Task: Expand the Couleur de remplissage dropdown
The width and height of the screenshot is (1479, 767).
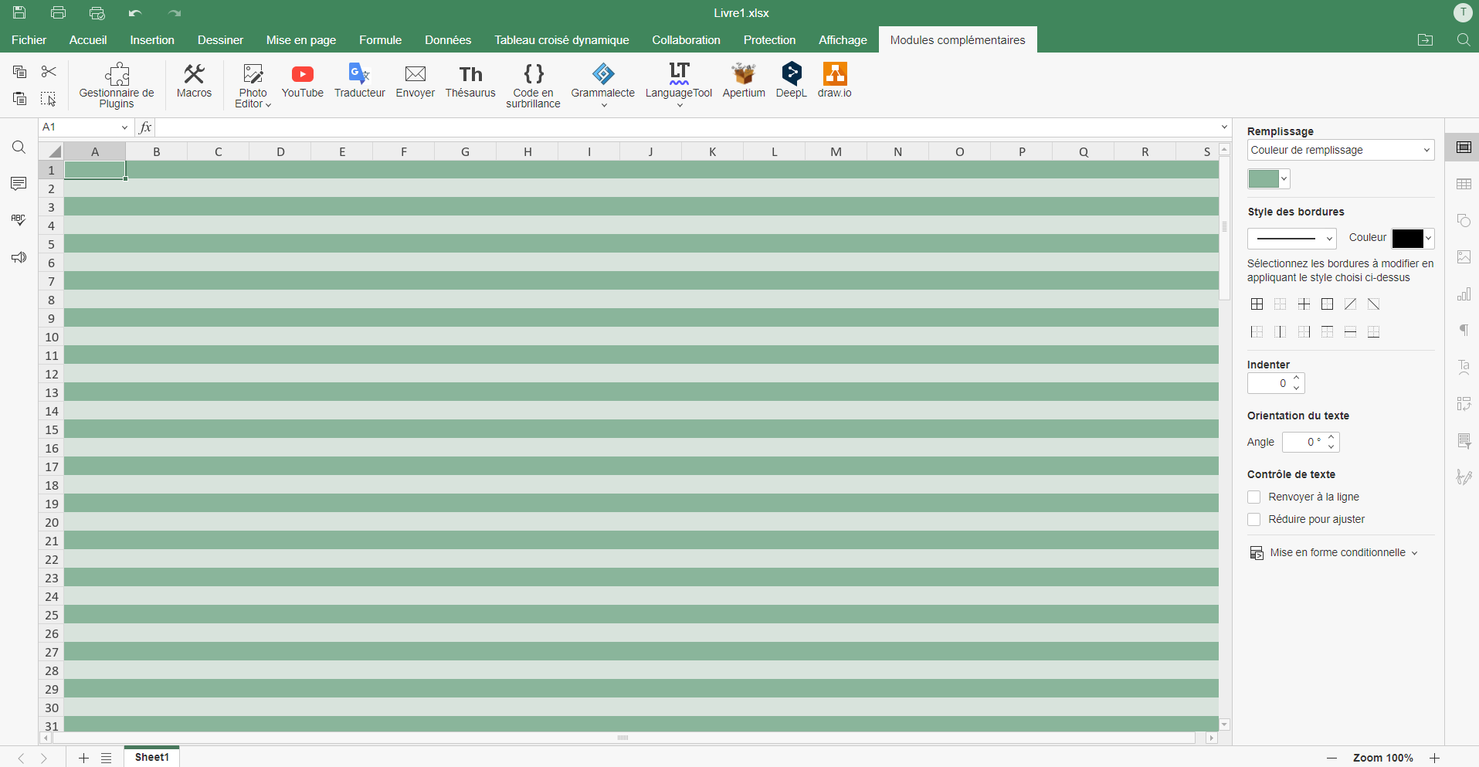Action: [x=1340, y=151]
